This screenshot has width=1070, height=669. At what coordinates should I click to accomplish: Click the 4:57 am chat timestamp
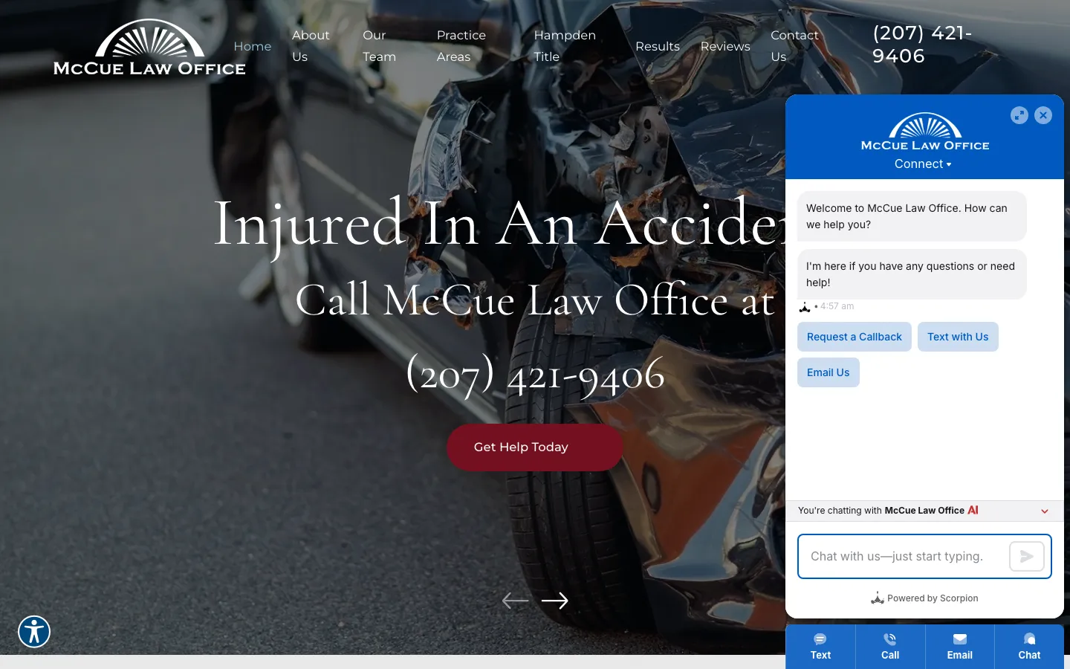click(837, 306)
